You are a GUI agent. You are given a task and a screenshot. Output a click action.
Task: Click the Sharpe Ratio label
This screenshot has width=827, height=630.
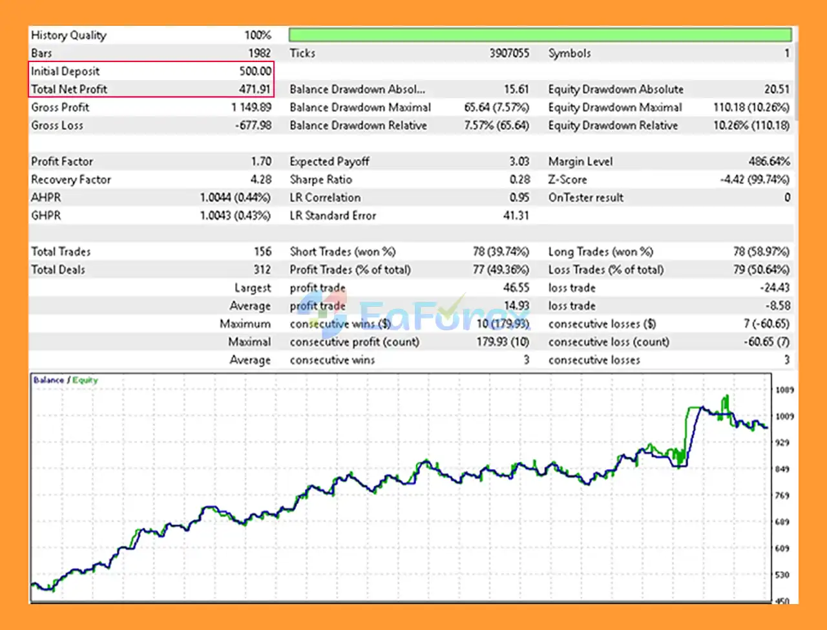click(320, 180)
